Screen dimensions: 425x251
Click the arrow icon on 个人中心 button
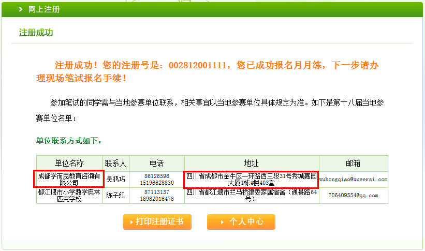coord(221,222)
